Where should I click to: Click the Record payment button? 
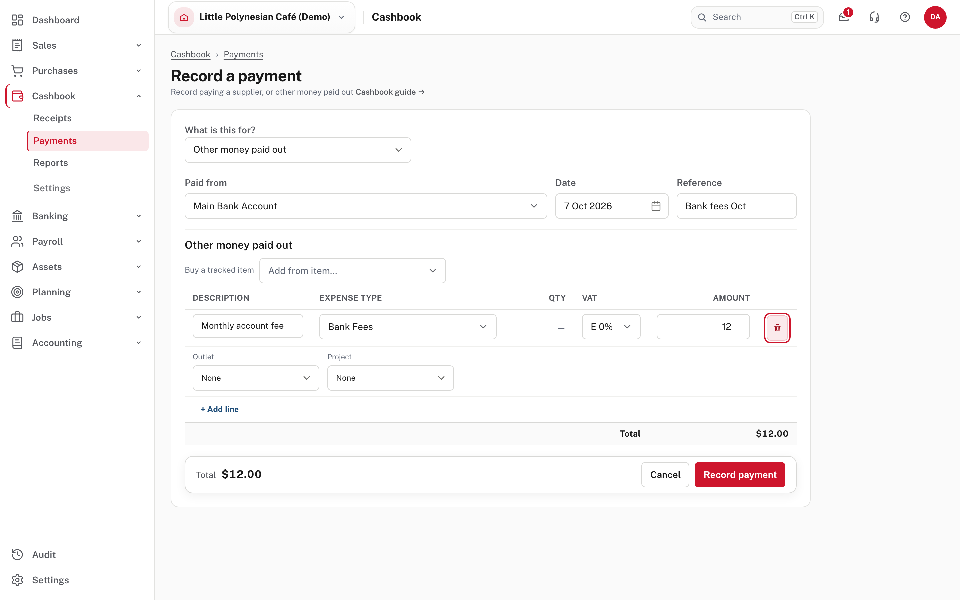(x=740, y=475)
